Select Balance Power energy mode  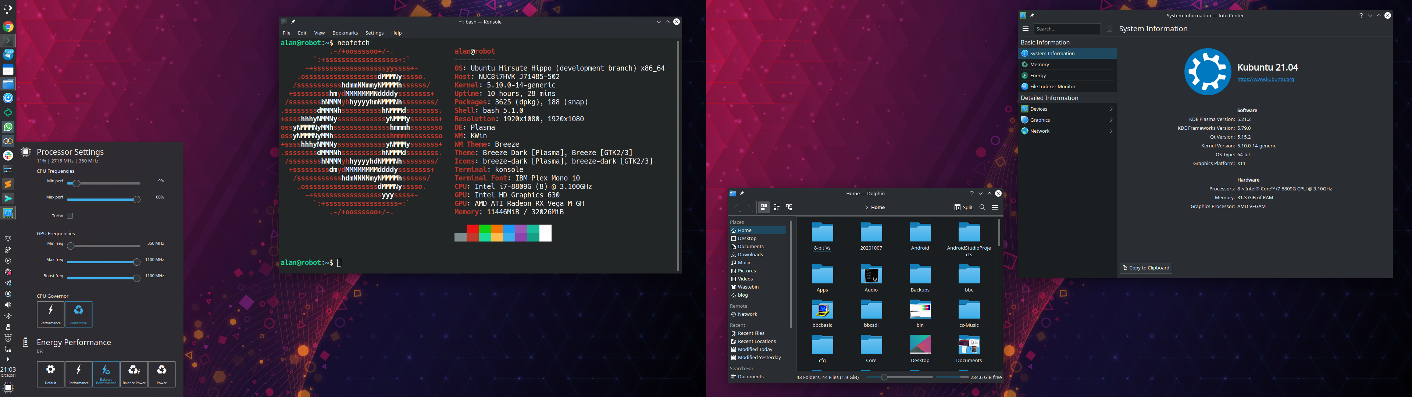point(134,374)
